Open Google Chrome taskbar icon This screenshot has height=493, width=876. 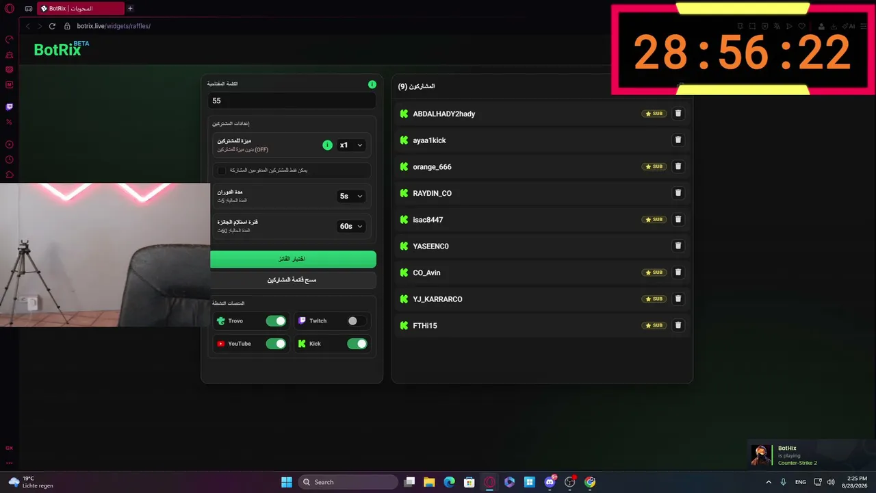590,482
